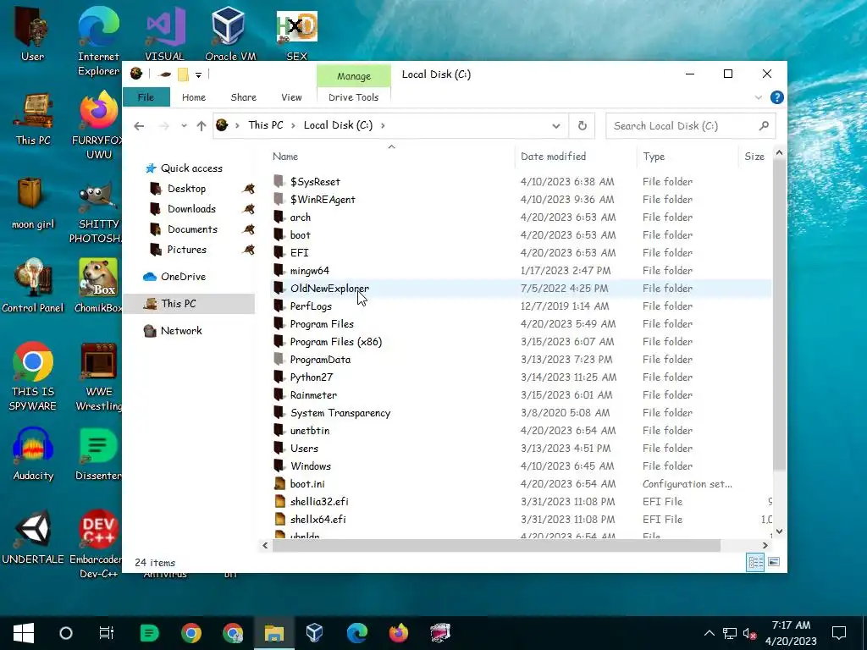Open the Audacity desktop icon
Viewport: 867px width, 650px height.
point(33,454)
